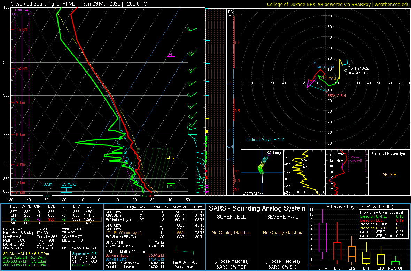Click 'Supercell = -0.8' index
This screenshot has height=271, width=411.
[x=85, y=254]
